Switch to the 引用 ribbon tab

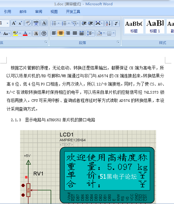click(x=8, y=12)
